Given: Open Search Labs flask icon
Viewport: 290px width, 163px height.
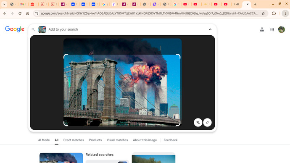Looking at the screenshot, I should [x=262, y=29].
